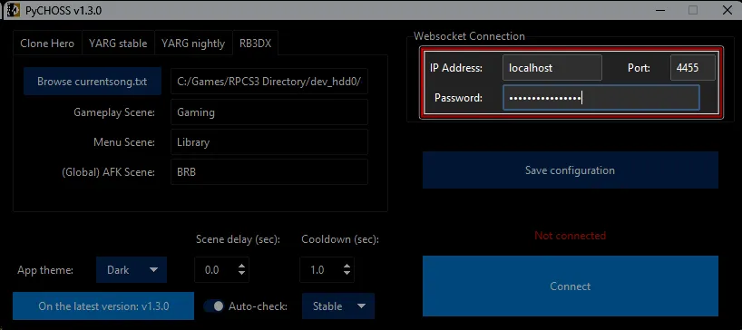Click the AFK Scene field containing BRB

coord(269,172)
